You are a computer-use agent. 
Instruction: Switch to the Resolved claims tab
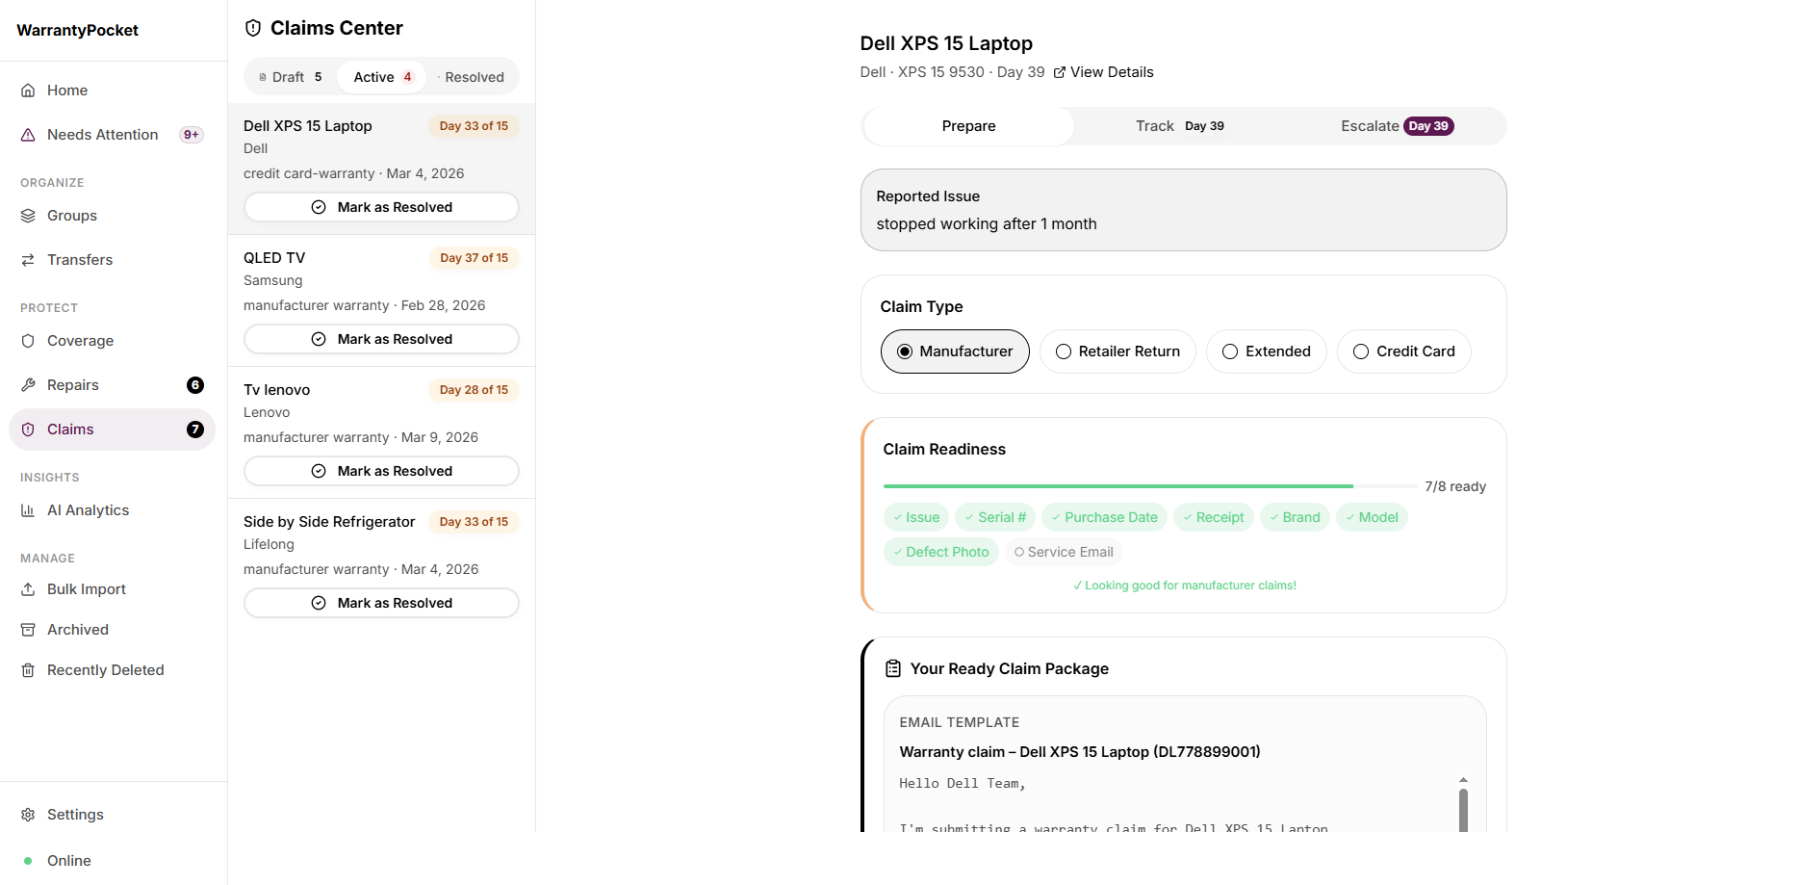[x=471, y=77]
